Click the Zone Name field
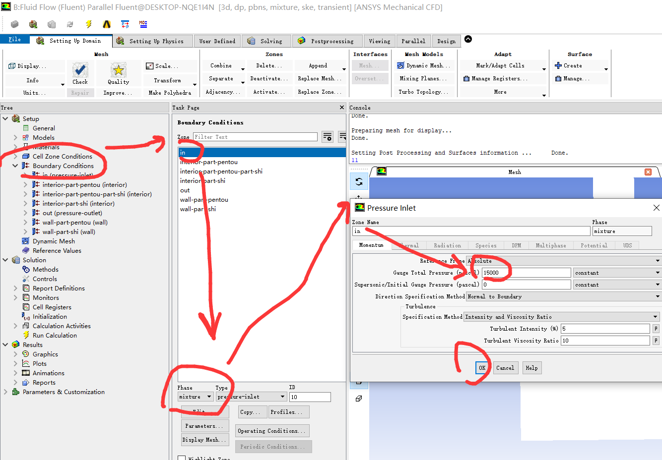Viewport: 662px width, 460px height. [x=471, y=231]
